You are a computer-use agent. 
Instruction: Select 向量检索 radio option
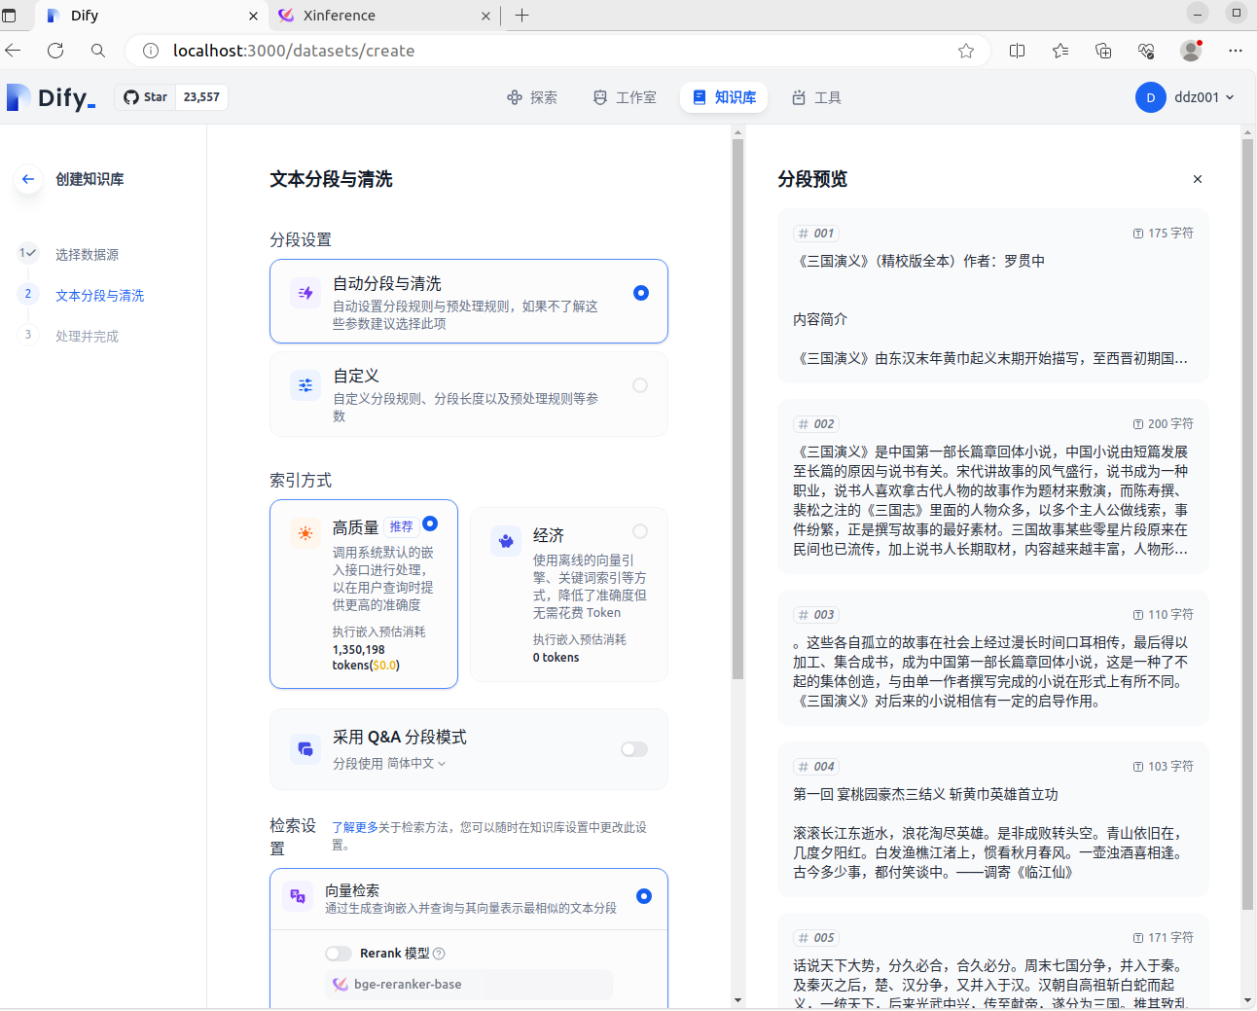[x=644, y=896]
